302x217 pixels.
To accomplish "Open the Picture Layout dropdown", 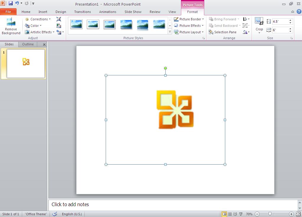I will click(189, 32).
